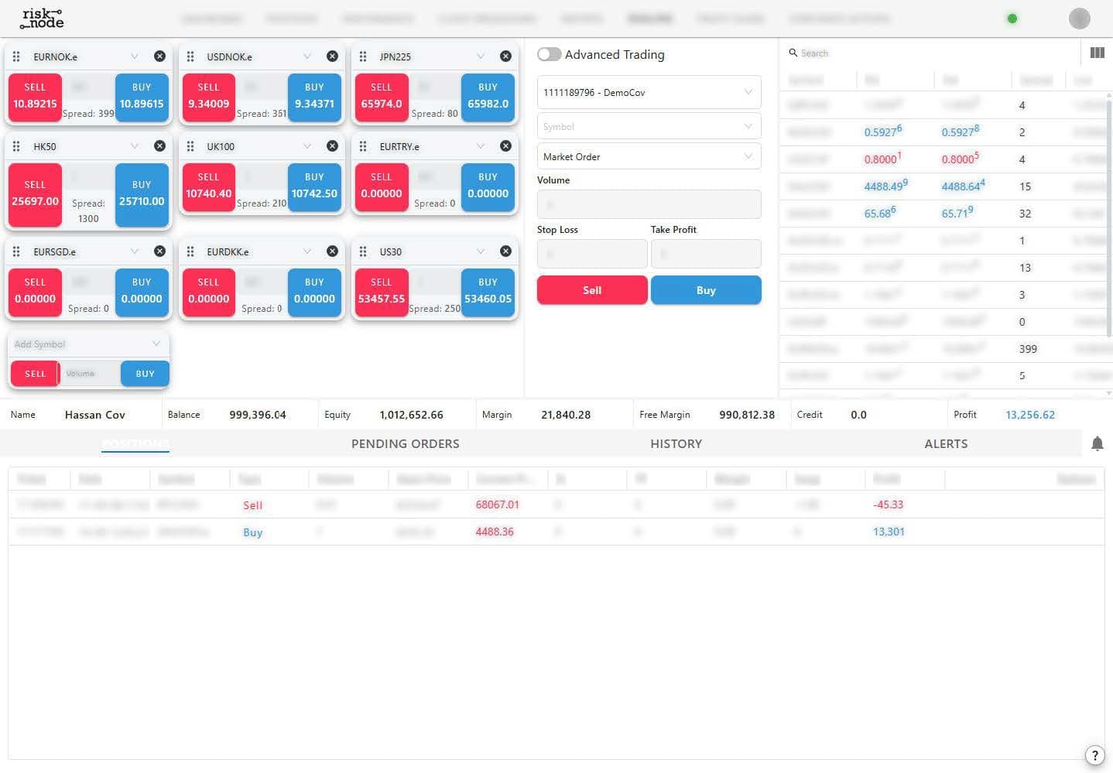Image resolution: width=1113 pixels, height=773 pixels.
Task: Close the EURNOK.e symbol card
Action: coord(159,56)
